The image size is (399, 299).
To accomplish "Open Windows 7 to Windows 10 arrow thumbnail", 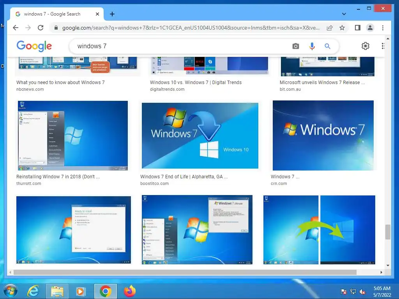I will [x=200, y=135].
